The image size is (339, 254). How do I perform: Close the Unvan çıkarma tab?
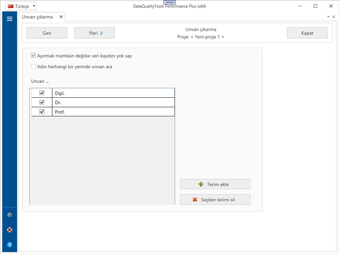click(x=61, y=17)
